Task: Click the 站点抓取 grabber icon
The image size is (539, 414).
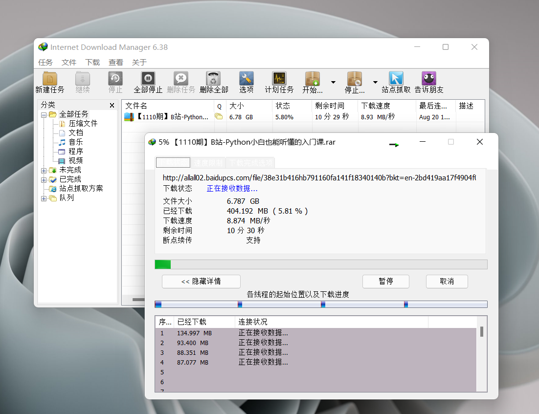Action: (x=396, y=79)
